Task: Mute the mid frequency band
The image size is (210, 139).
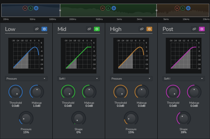Action: [x=102, y=8]
